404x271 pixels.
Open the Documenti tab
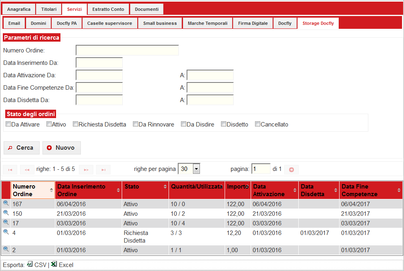147,9
